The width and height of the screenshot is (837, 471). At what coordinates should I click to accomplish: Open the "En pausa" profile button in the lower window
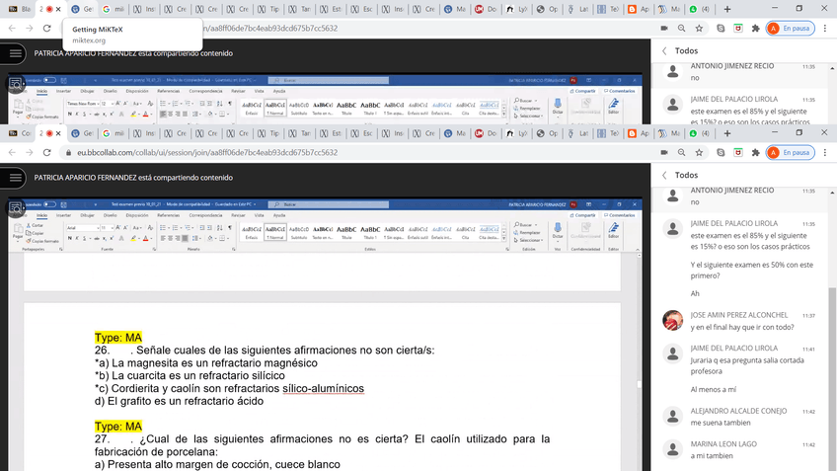tap(789, 153)
